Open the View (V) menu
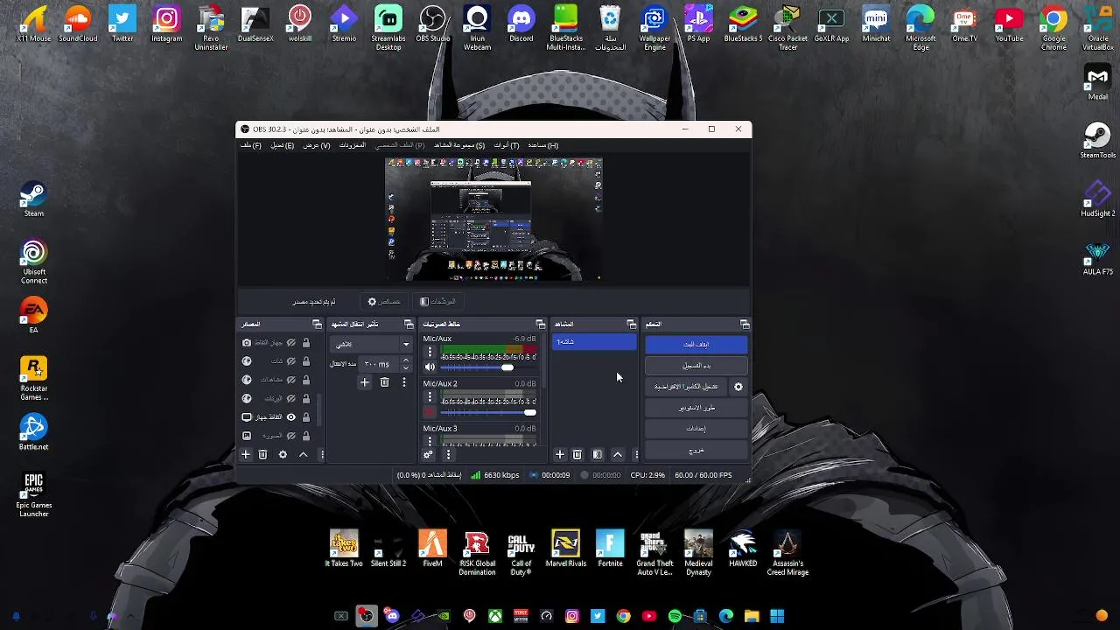This screenshot has height=630, width=1120. 317,145
